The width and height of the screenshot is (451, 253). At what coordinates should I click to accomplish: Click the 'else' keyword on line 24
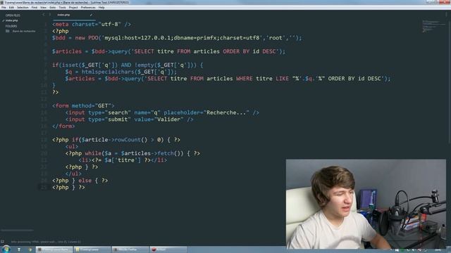click(85, 181)
